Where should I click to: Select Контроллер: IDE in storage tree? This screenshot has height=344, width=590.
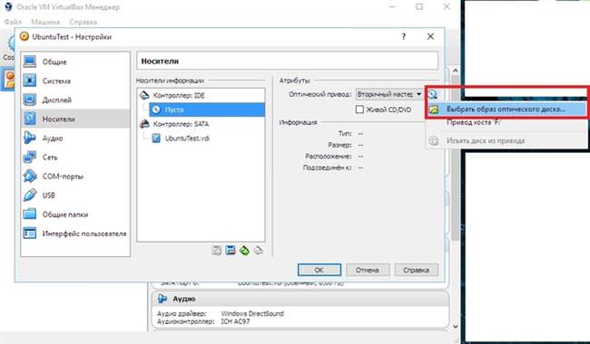point(179,95)
